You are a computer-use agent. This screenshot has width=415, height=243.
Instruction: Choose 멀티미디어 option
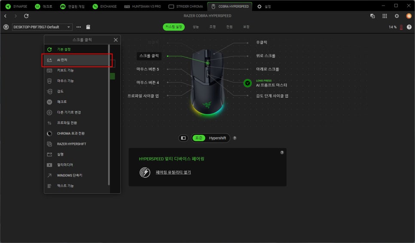coord(76,165)
